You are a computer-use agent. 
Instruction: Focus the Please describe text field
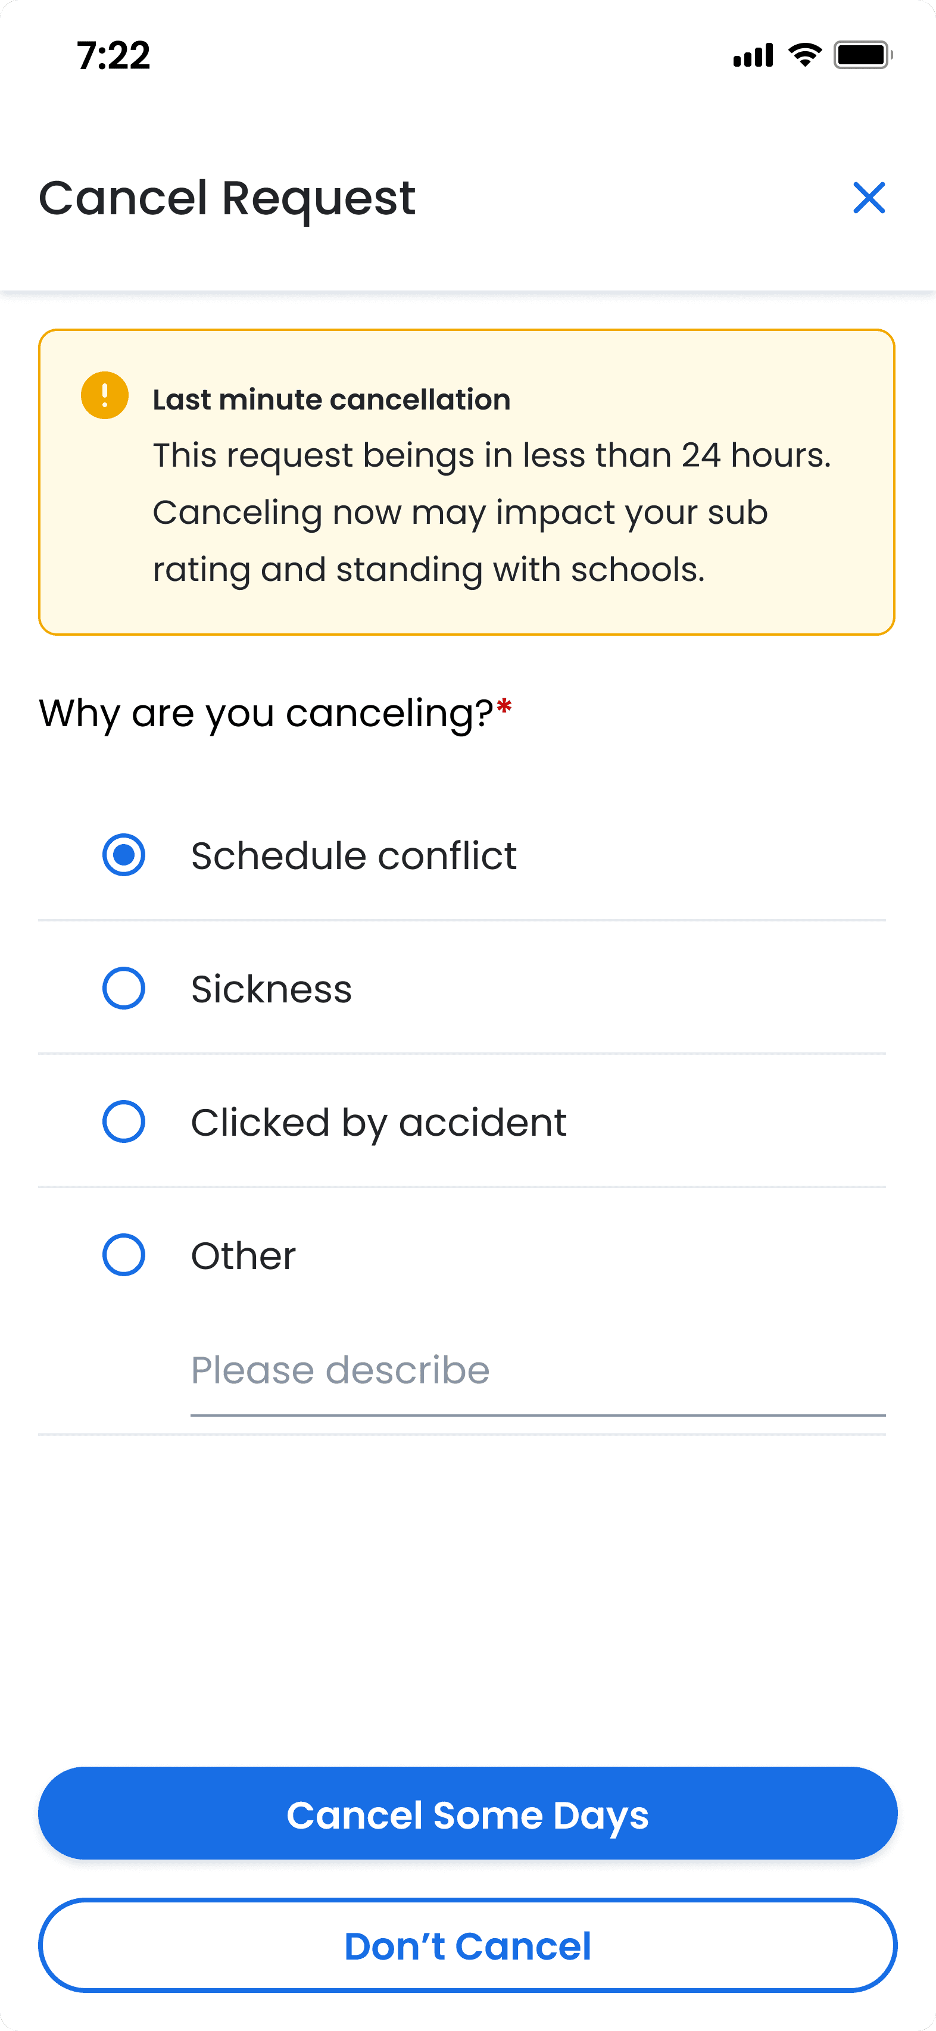tap(537, 1371)
